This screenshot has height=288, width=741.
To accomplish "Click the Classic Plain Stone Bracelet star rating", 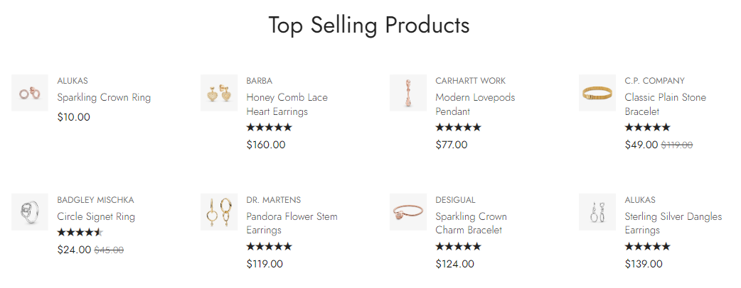I will 647,128.
